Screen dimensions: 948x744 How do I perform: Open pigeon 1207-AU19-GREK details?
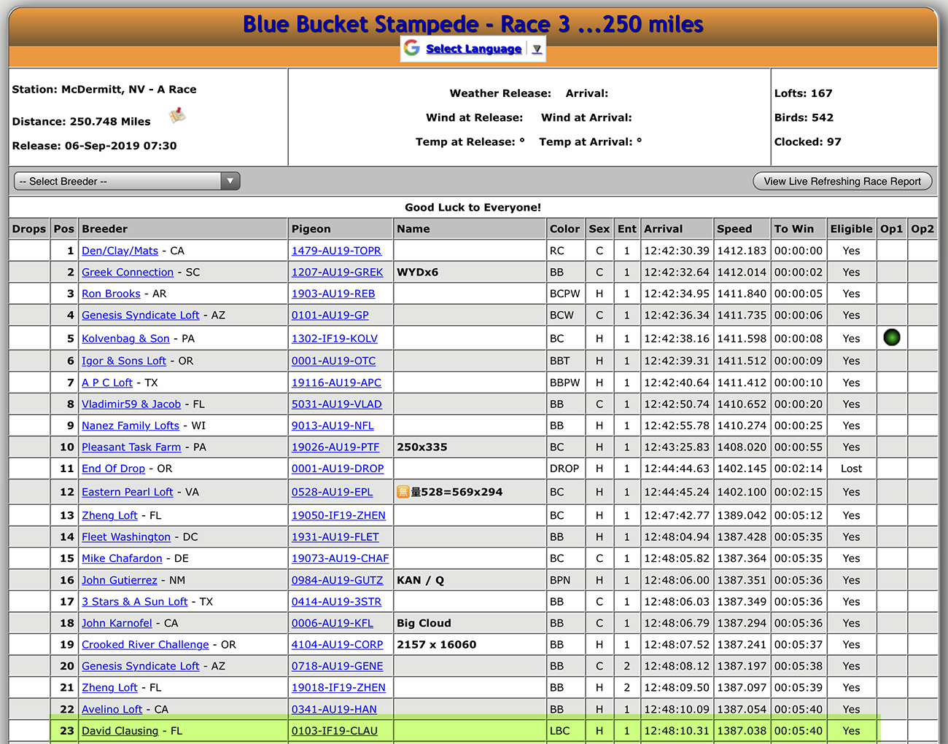pos(337,272)
